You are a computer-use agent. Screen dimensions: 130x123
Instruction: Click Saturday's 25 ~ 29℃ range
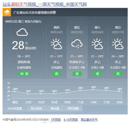pyautogui.click(x=97, y=56)
